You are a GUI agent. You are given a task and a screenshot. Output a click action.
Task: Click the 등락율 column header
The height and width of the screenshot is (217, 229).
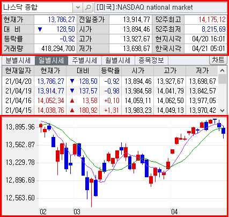(x=110, y=71)
